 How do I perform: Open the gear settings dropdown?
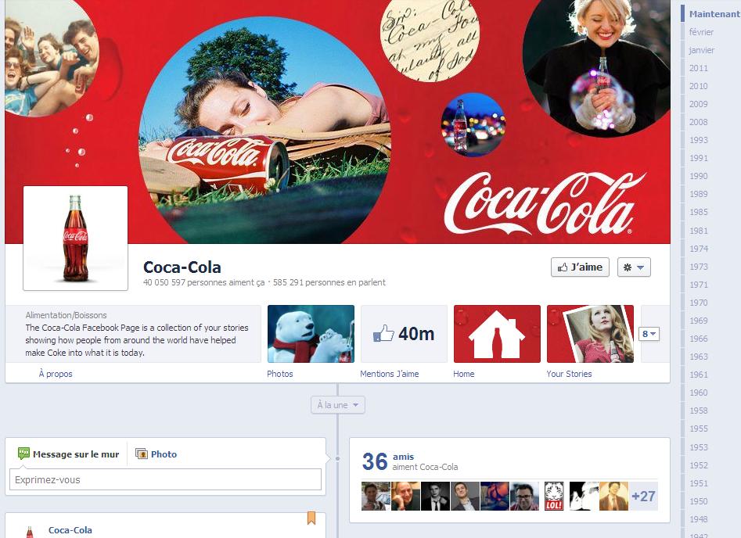pos(633,267)
